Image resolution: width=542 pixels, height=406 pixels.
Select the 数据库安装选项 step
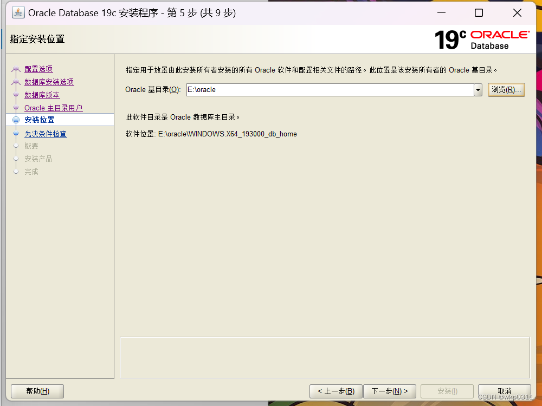click(x=49, y=82)
